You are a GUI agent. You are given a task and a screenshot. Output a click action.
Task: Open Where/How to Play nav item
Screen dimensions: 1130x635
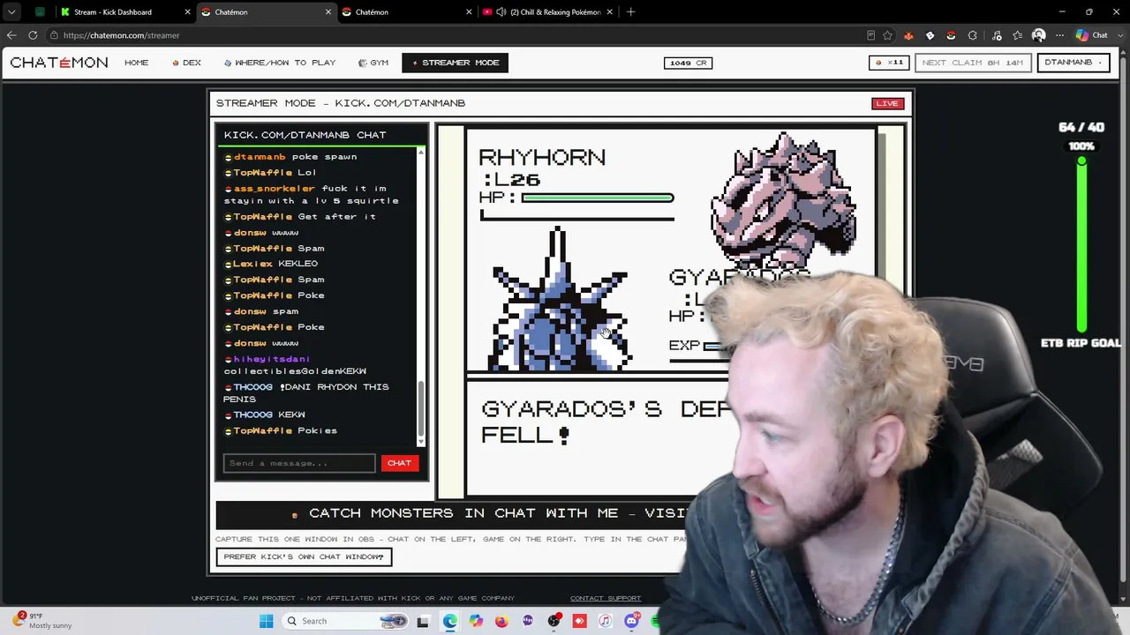coord(280,63)
